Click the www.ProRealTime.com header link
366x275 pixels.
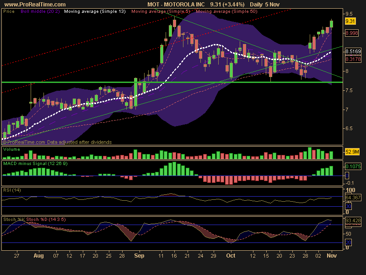(x=35, y=5)
